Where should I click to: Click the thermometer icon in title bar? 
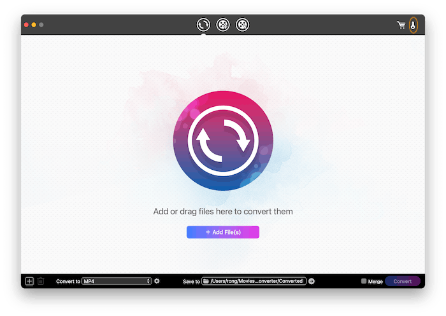click(413, 25)
